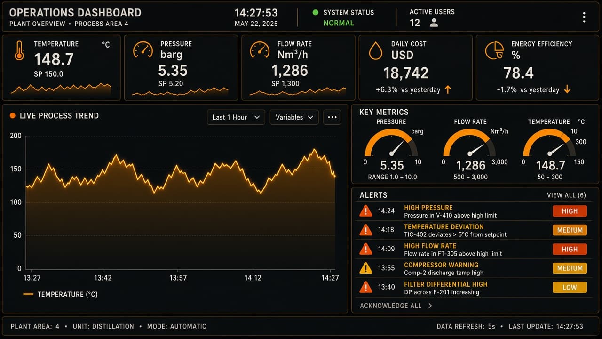
Task: Click the Pressure gauge in Key Metrics
Action: pos(391,143)
